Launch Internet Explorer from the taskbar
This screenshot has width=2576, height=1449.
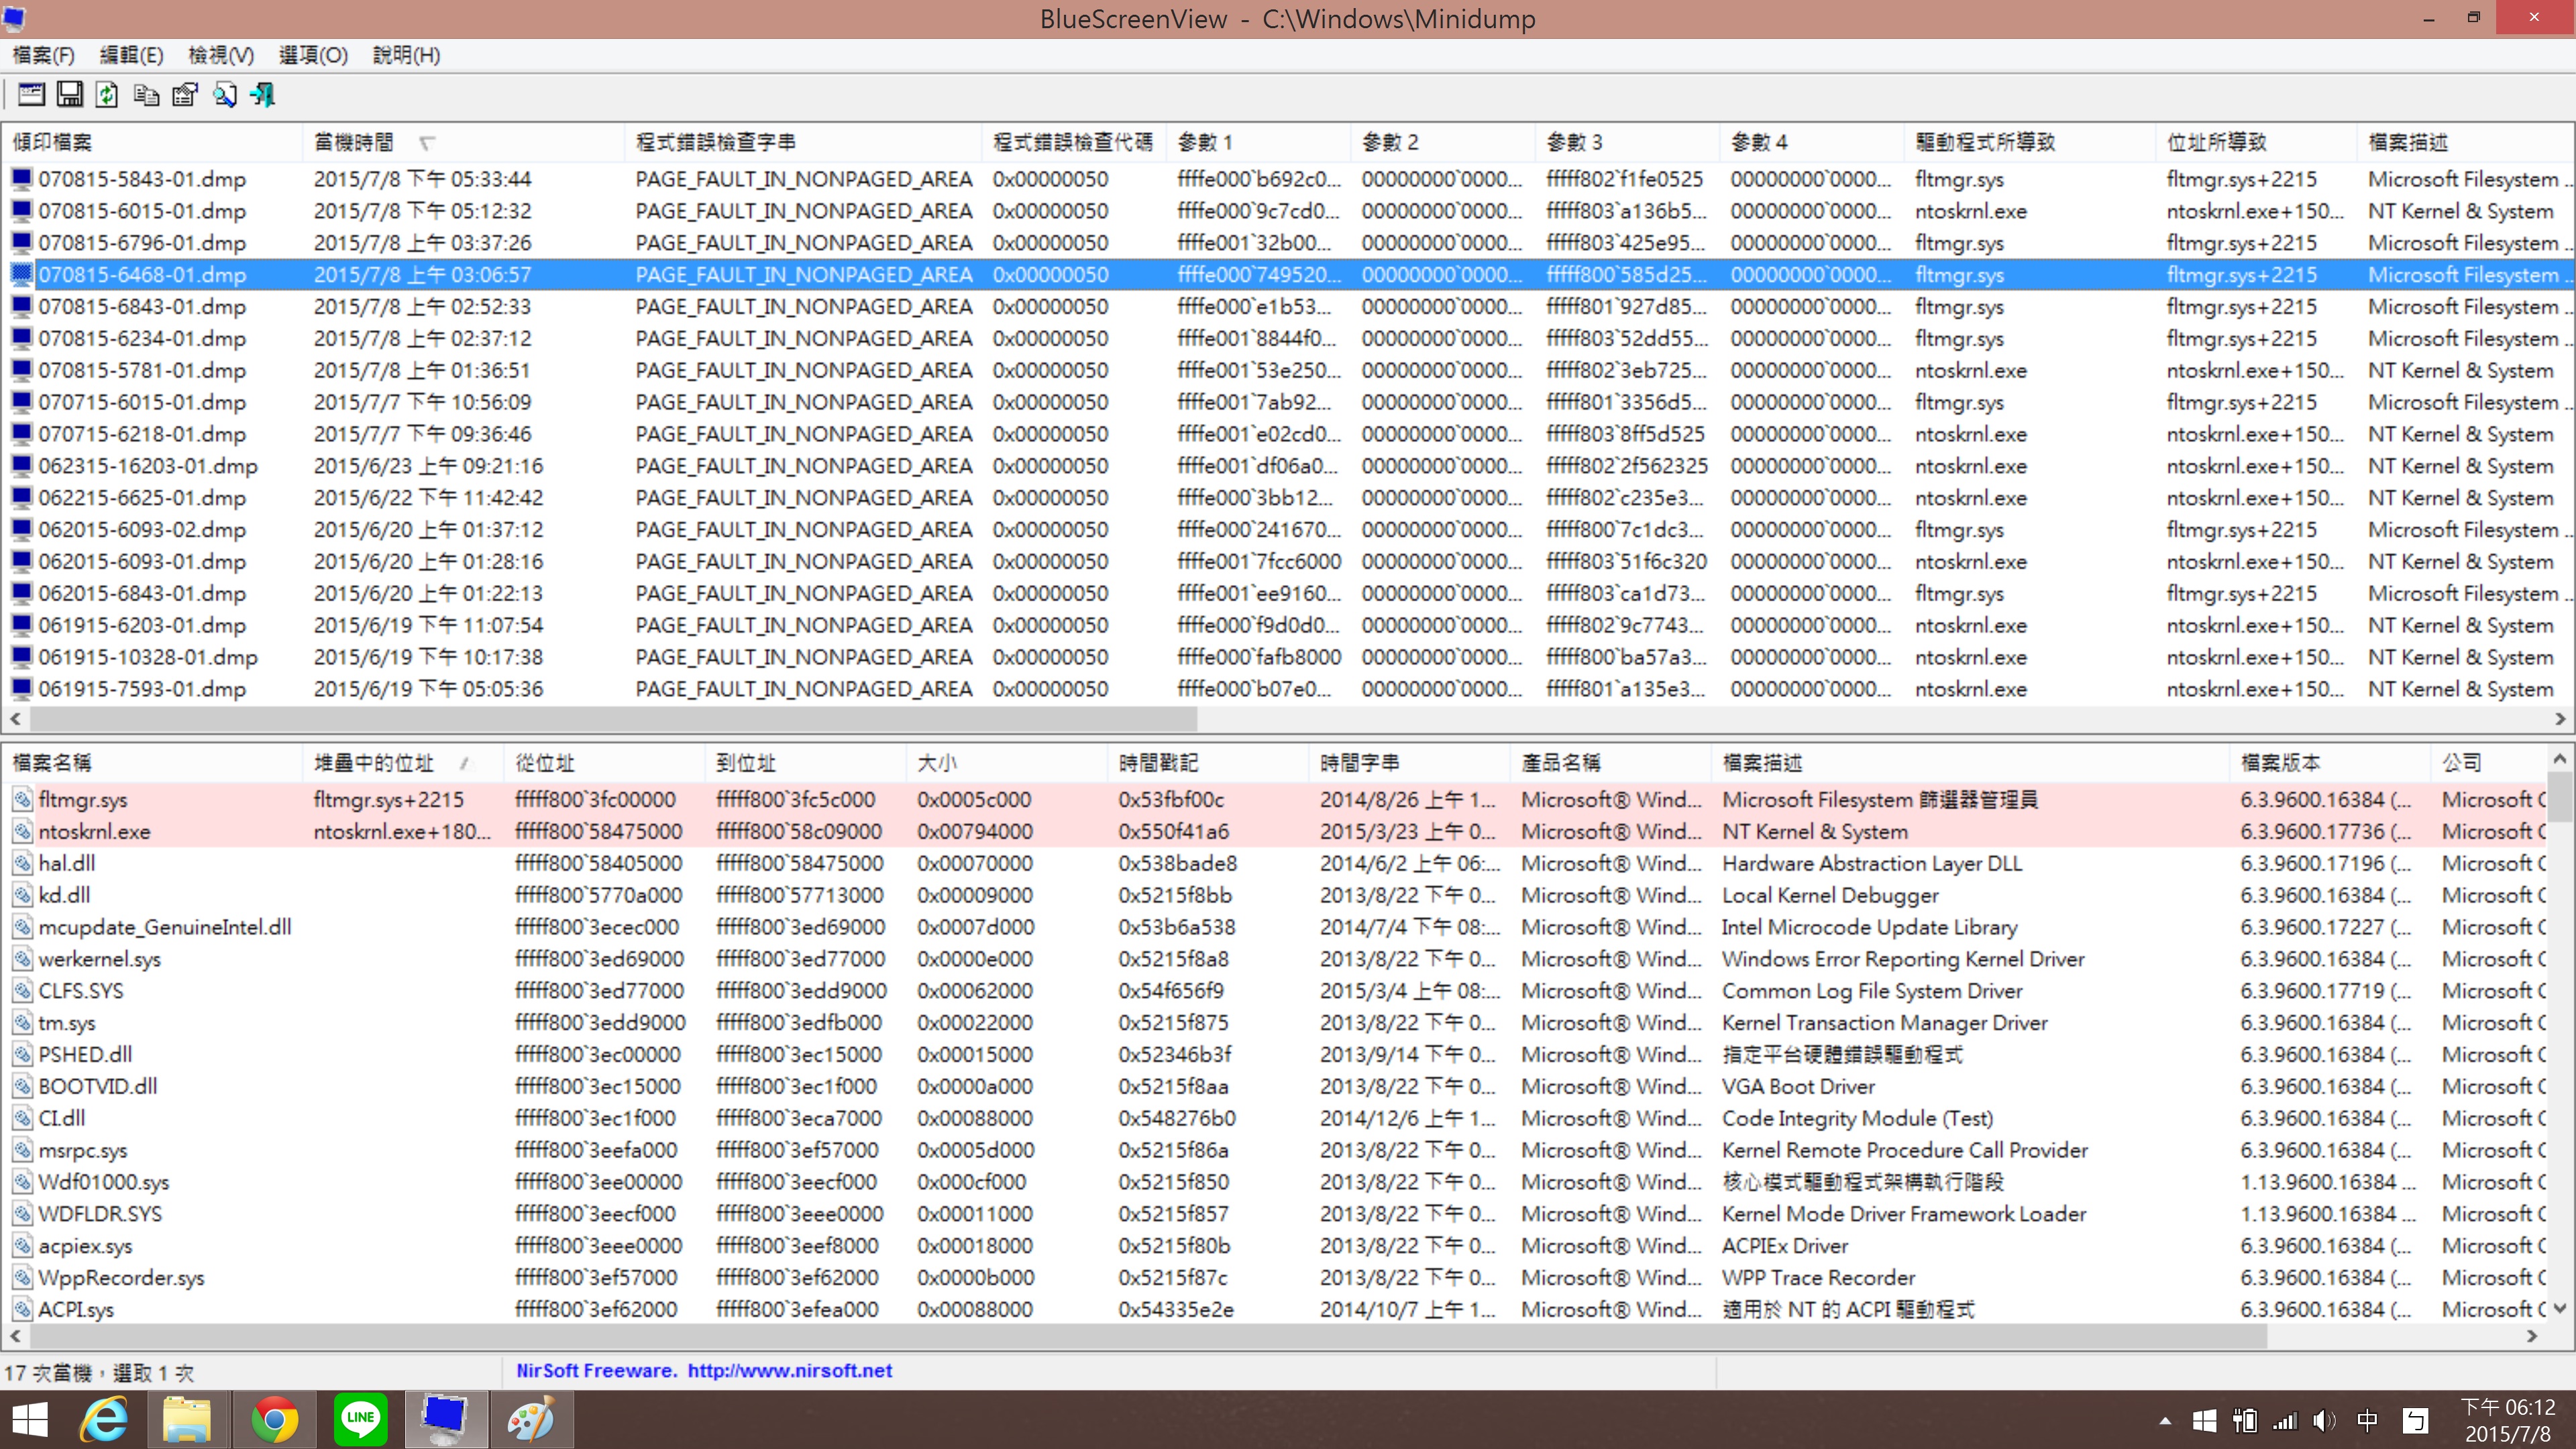104,1420
